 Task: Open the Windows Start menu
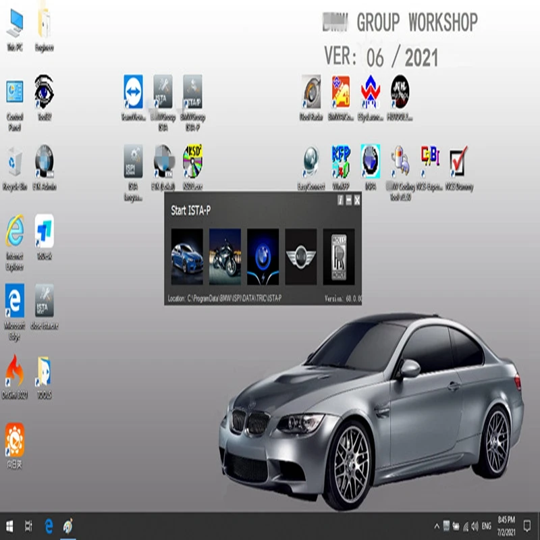(x=9, y=526)
